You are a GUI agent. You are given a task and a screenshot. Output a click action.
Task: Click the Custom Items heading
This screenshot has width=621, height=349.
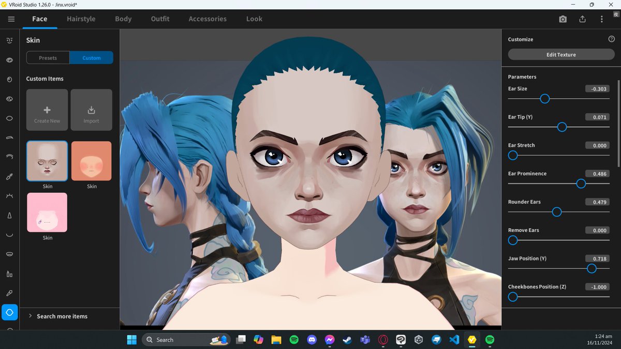45,79
